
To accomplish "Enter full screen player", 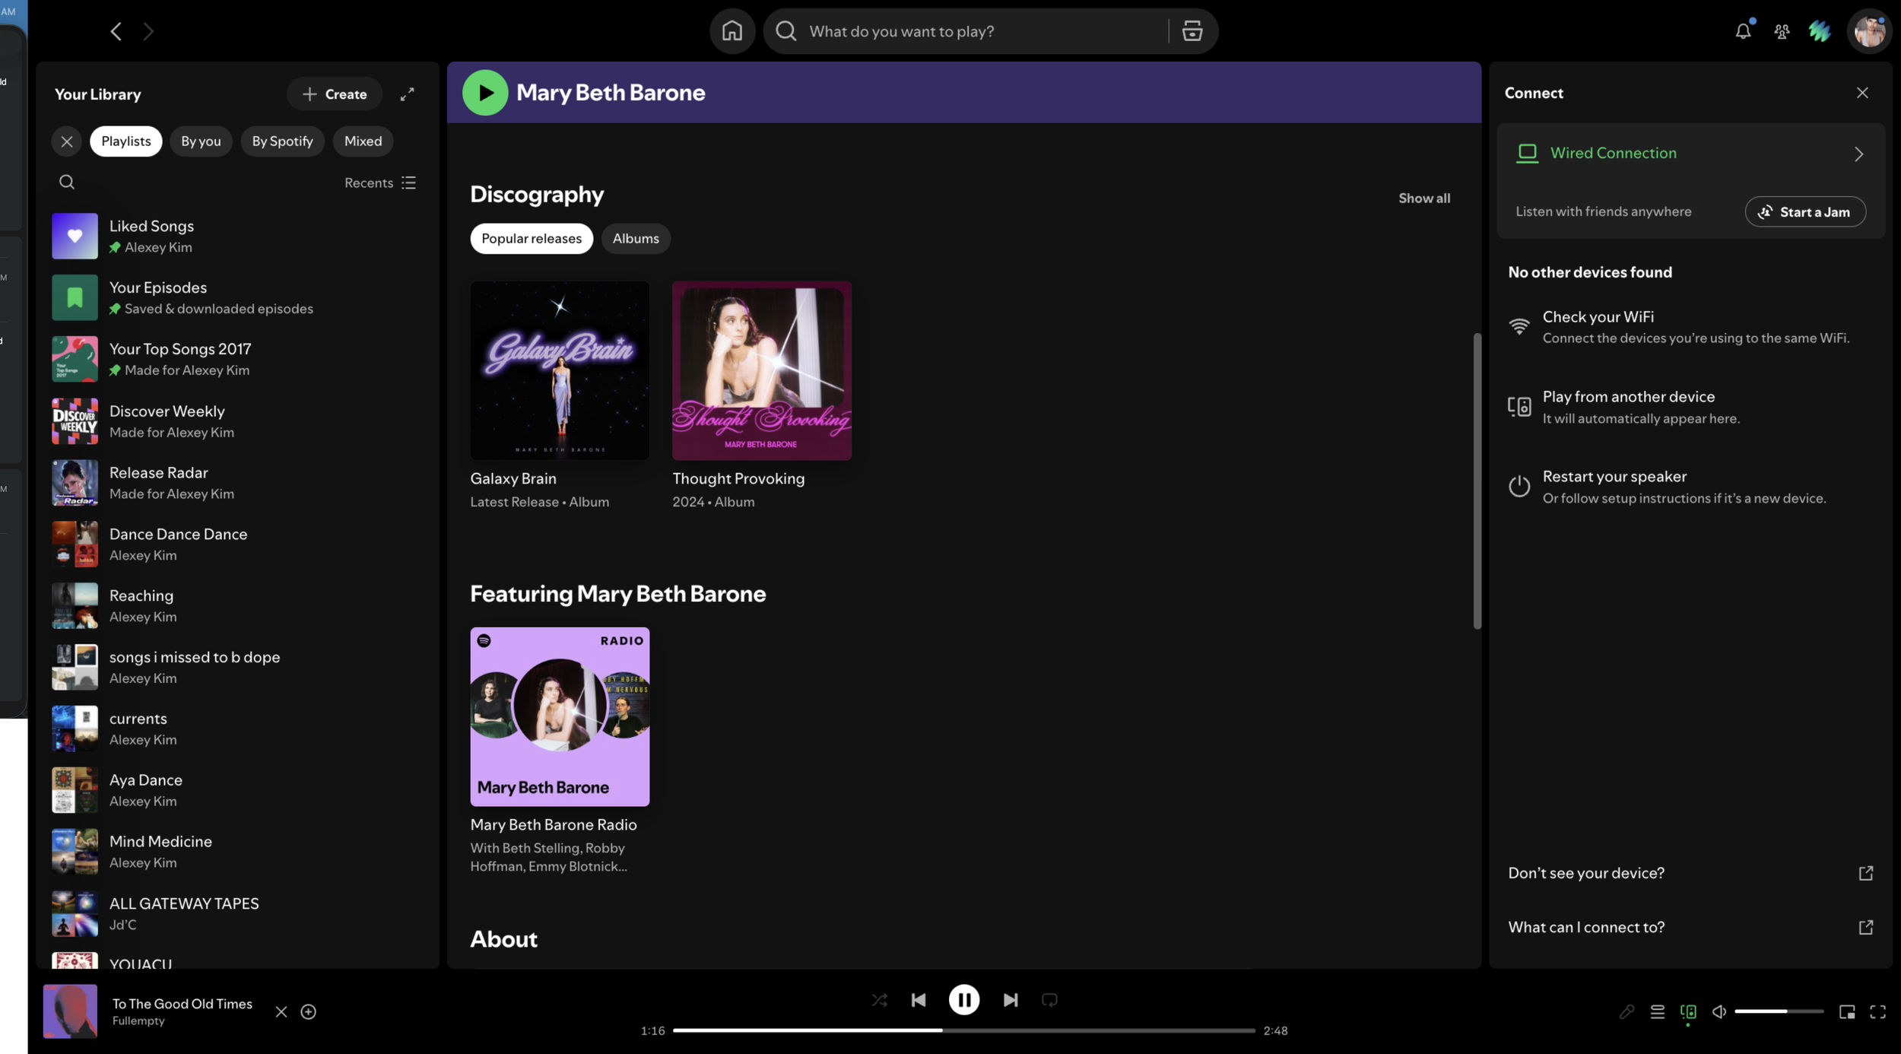I will pos(1877,1011).
